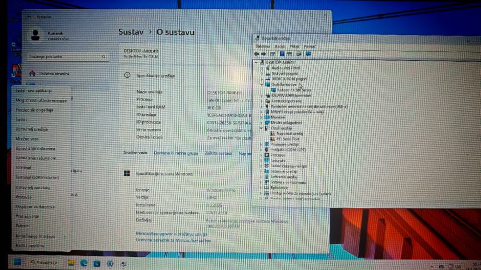Select Softverski uređaji in device tree
The width and height of the screenshot is (481, 270).
[284, 177]
